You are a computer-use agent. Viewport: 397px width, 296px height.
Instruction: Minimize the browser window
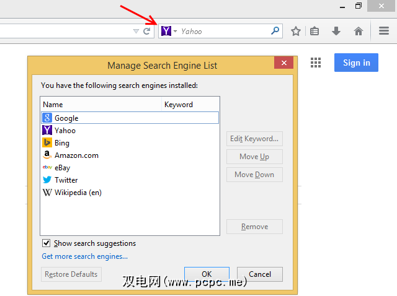(x=342, y=6)
